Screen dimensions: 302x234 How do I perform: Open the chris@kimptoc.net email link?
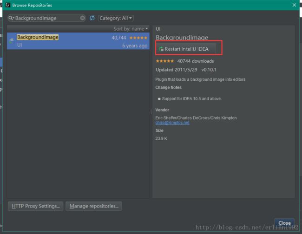pos(172,123)
